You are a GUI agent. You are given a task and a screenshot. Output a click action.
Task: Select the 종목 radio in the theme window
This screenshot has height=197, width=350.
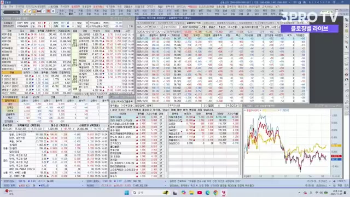point(145,106)
